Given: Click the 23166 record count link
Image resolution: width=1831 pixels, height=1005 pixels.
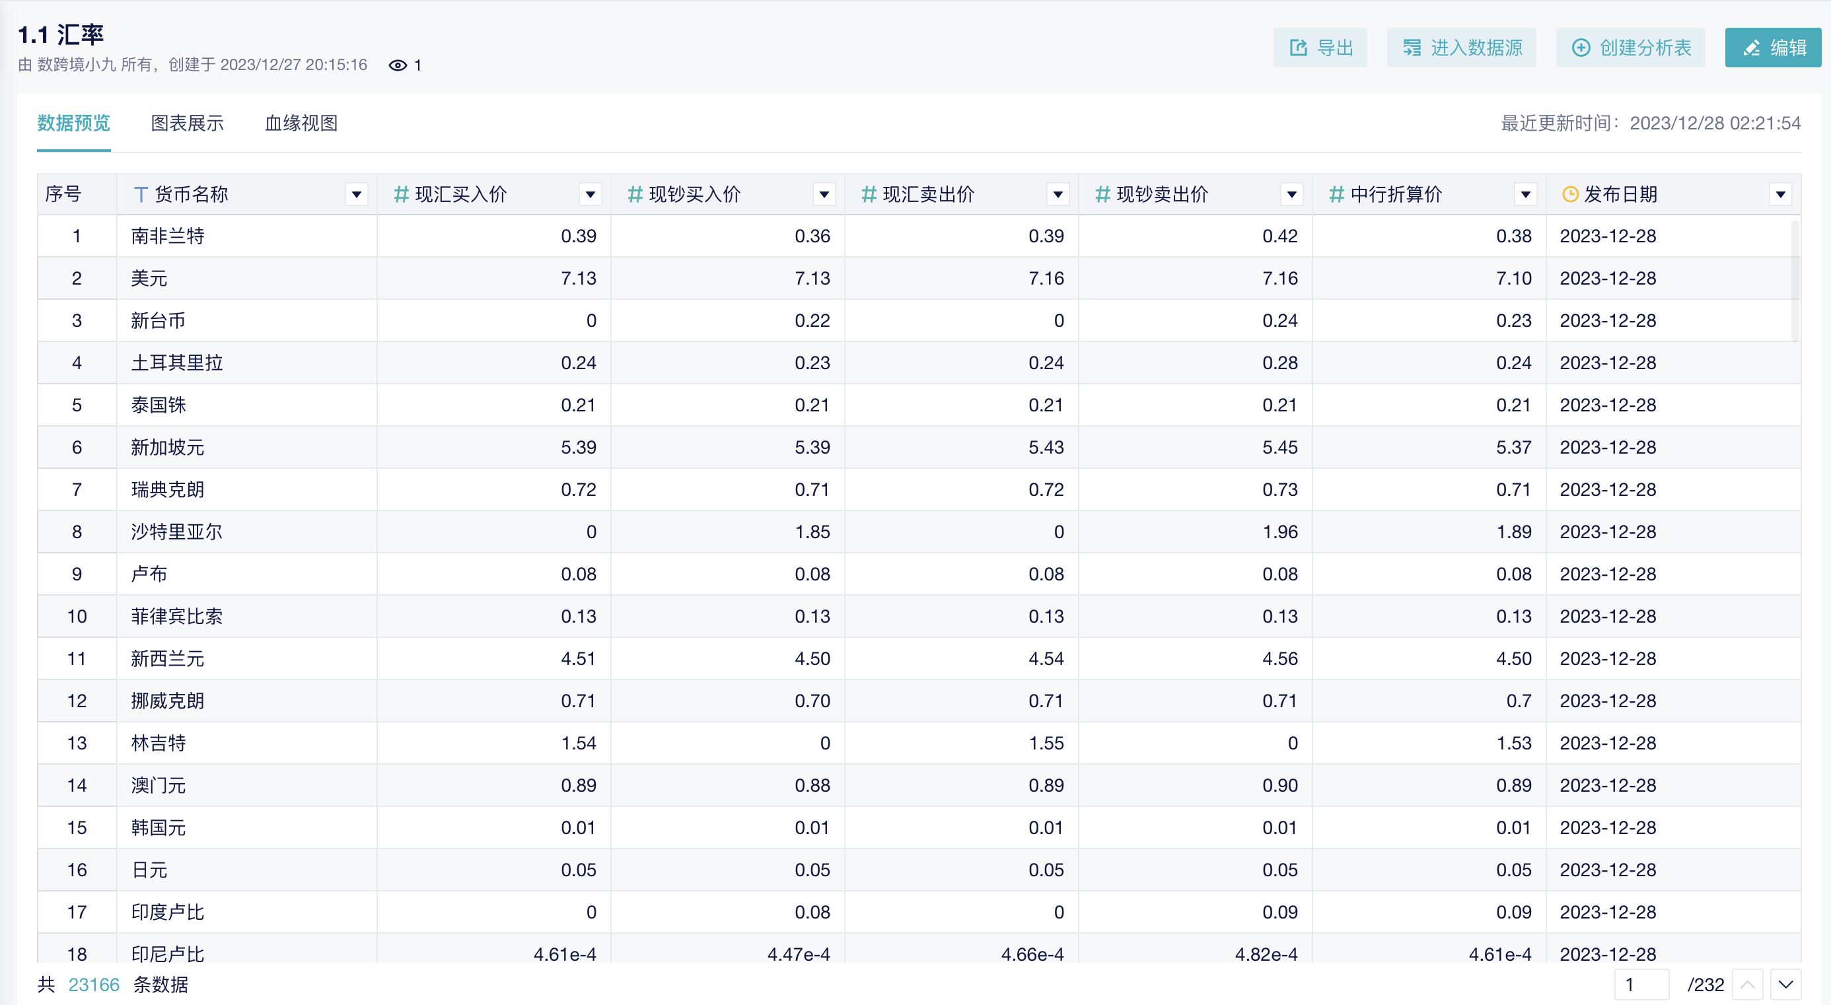Looking at the screenshot, I should [x=93, y=985].
